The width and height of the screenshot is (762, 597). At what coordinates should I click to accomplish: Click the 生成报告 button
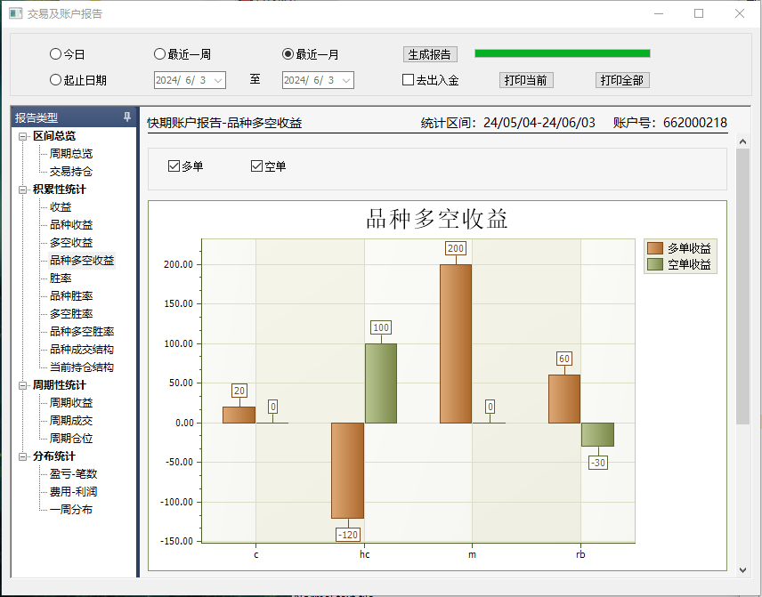[x=431, y=54]
